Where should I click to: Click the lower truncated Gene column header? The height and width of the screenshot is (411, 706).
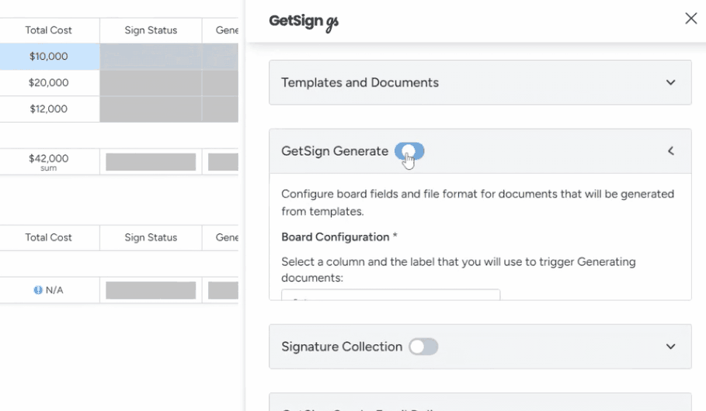point(221,237)
